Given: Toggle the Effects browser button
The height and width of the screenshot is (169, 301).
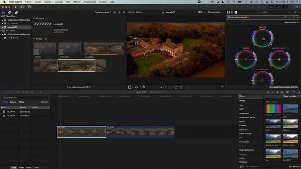Looking at the screenshot, I should pos(294,92).
